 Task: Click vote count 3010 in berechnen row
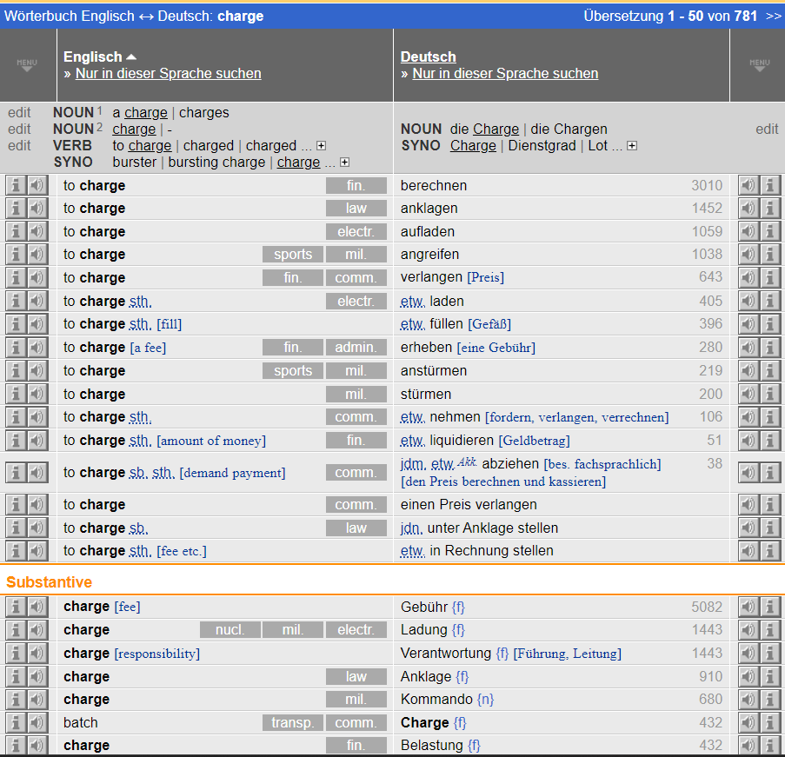[x=707, y=185]
